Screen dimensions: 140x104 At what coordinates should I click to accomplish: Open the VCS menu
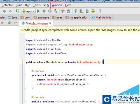click(46, 5)
